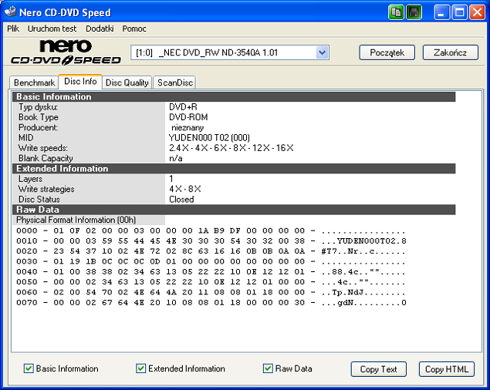Click the Write strategies value 4X - 8X

pos(185,189)
